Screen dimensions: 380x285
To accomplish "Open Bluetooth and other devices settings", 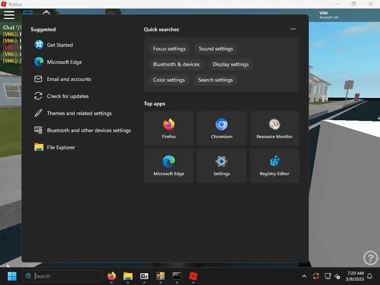I will (x=83, y=130).
